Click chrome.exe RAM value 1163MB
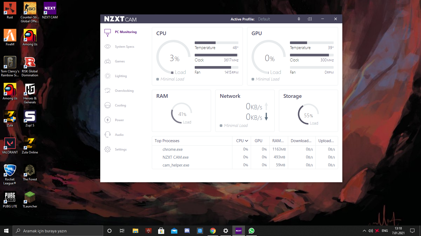This screenshot has height=236, width=421. tap(279, 149)
